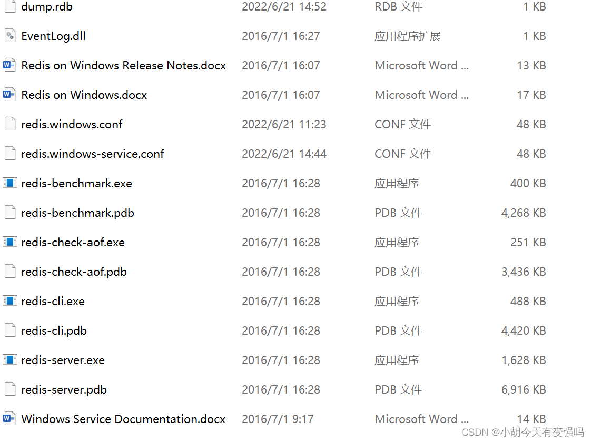This screenshot has width=592, height=442.
Task: Select the redis-server.pdb file name
Action: (x=64, y=390)
